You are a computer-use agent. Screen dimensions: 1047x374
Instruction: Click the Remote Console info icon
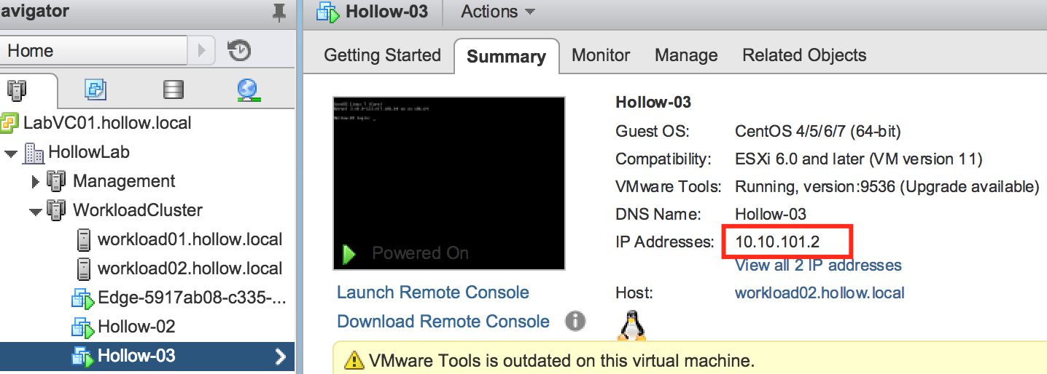tap(575, 321)
